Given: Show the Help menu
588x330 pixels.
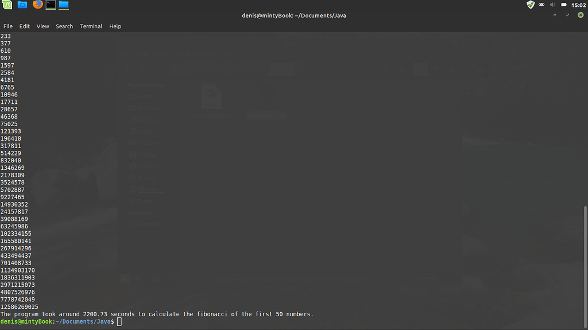Looking at the screenshot, I should pyautogui.click(x=115, y=26).
